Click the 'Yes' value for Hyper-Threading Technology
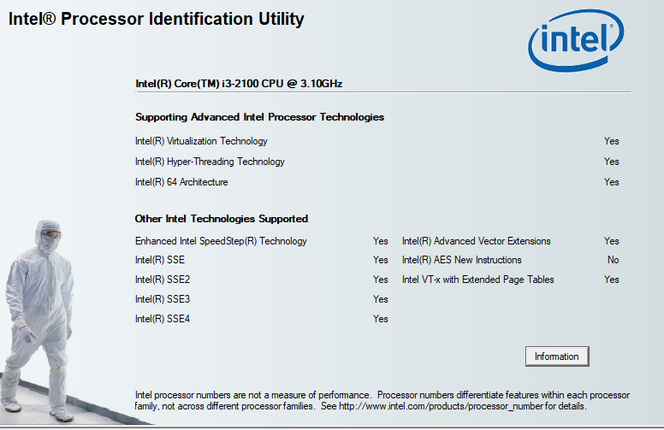 612,162
